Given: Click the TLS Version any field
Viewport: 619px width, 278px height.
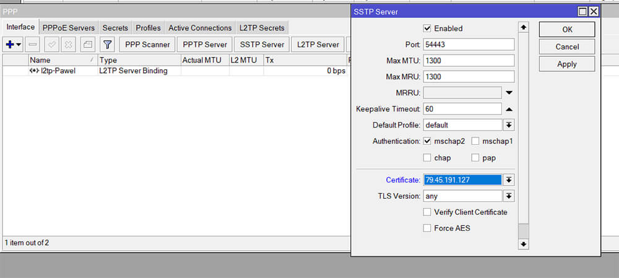Looking at the screenshot, I should 462,196.
